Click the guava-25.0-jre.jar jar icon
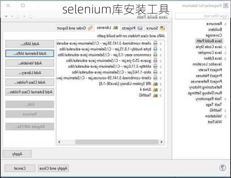 [x=155, y=61]
